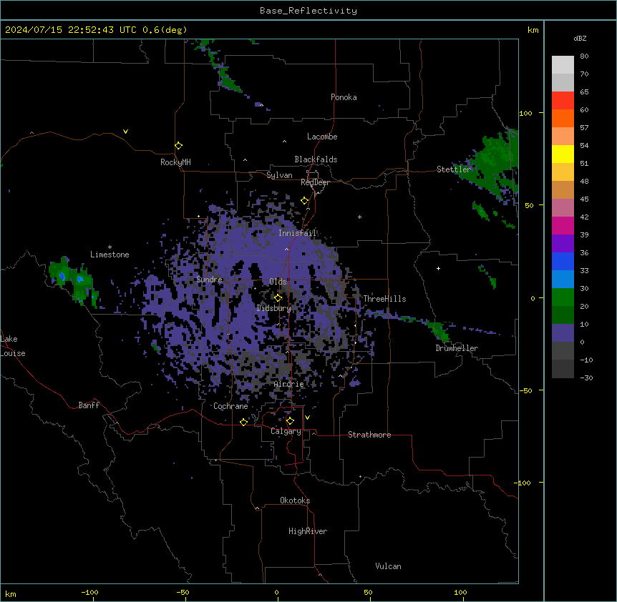Click the Didsbury label
617x602 pixels.
pos(273,308)
